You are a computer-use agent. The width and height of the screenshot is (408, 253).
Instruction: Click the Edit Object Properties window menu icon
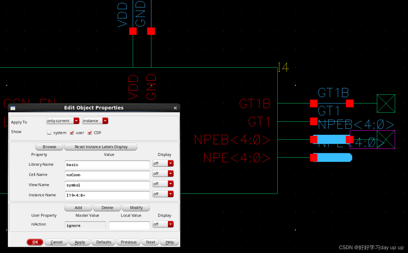pos(12,108)
